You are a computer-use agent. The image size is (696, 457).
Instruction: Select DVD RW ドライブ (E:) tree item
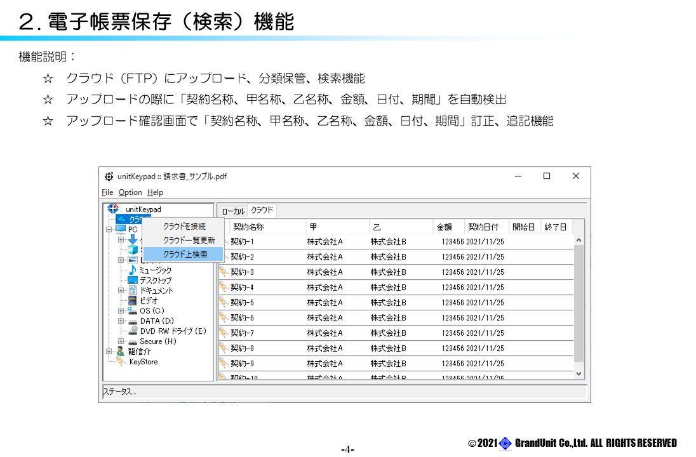pos(173,331)
